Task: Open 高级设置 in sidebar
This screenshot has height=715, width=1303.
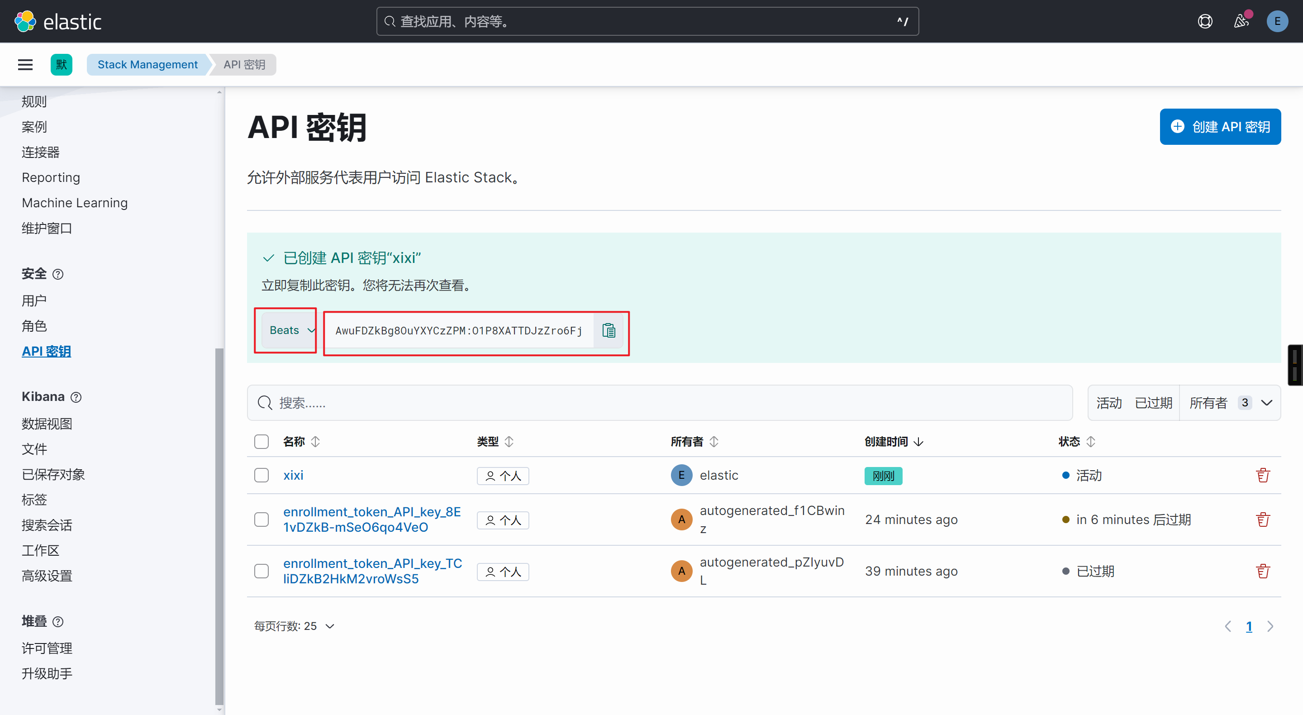Action: point(47,576)
